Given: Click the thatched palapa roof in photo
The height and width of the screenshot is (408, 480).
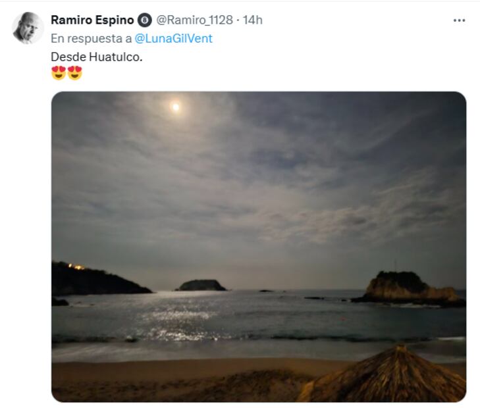Looking at the screenshot, I should 385,378.
